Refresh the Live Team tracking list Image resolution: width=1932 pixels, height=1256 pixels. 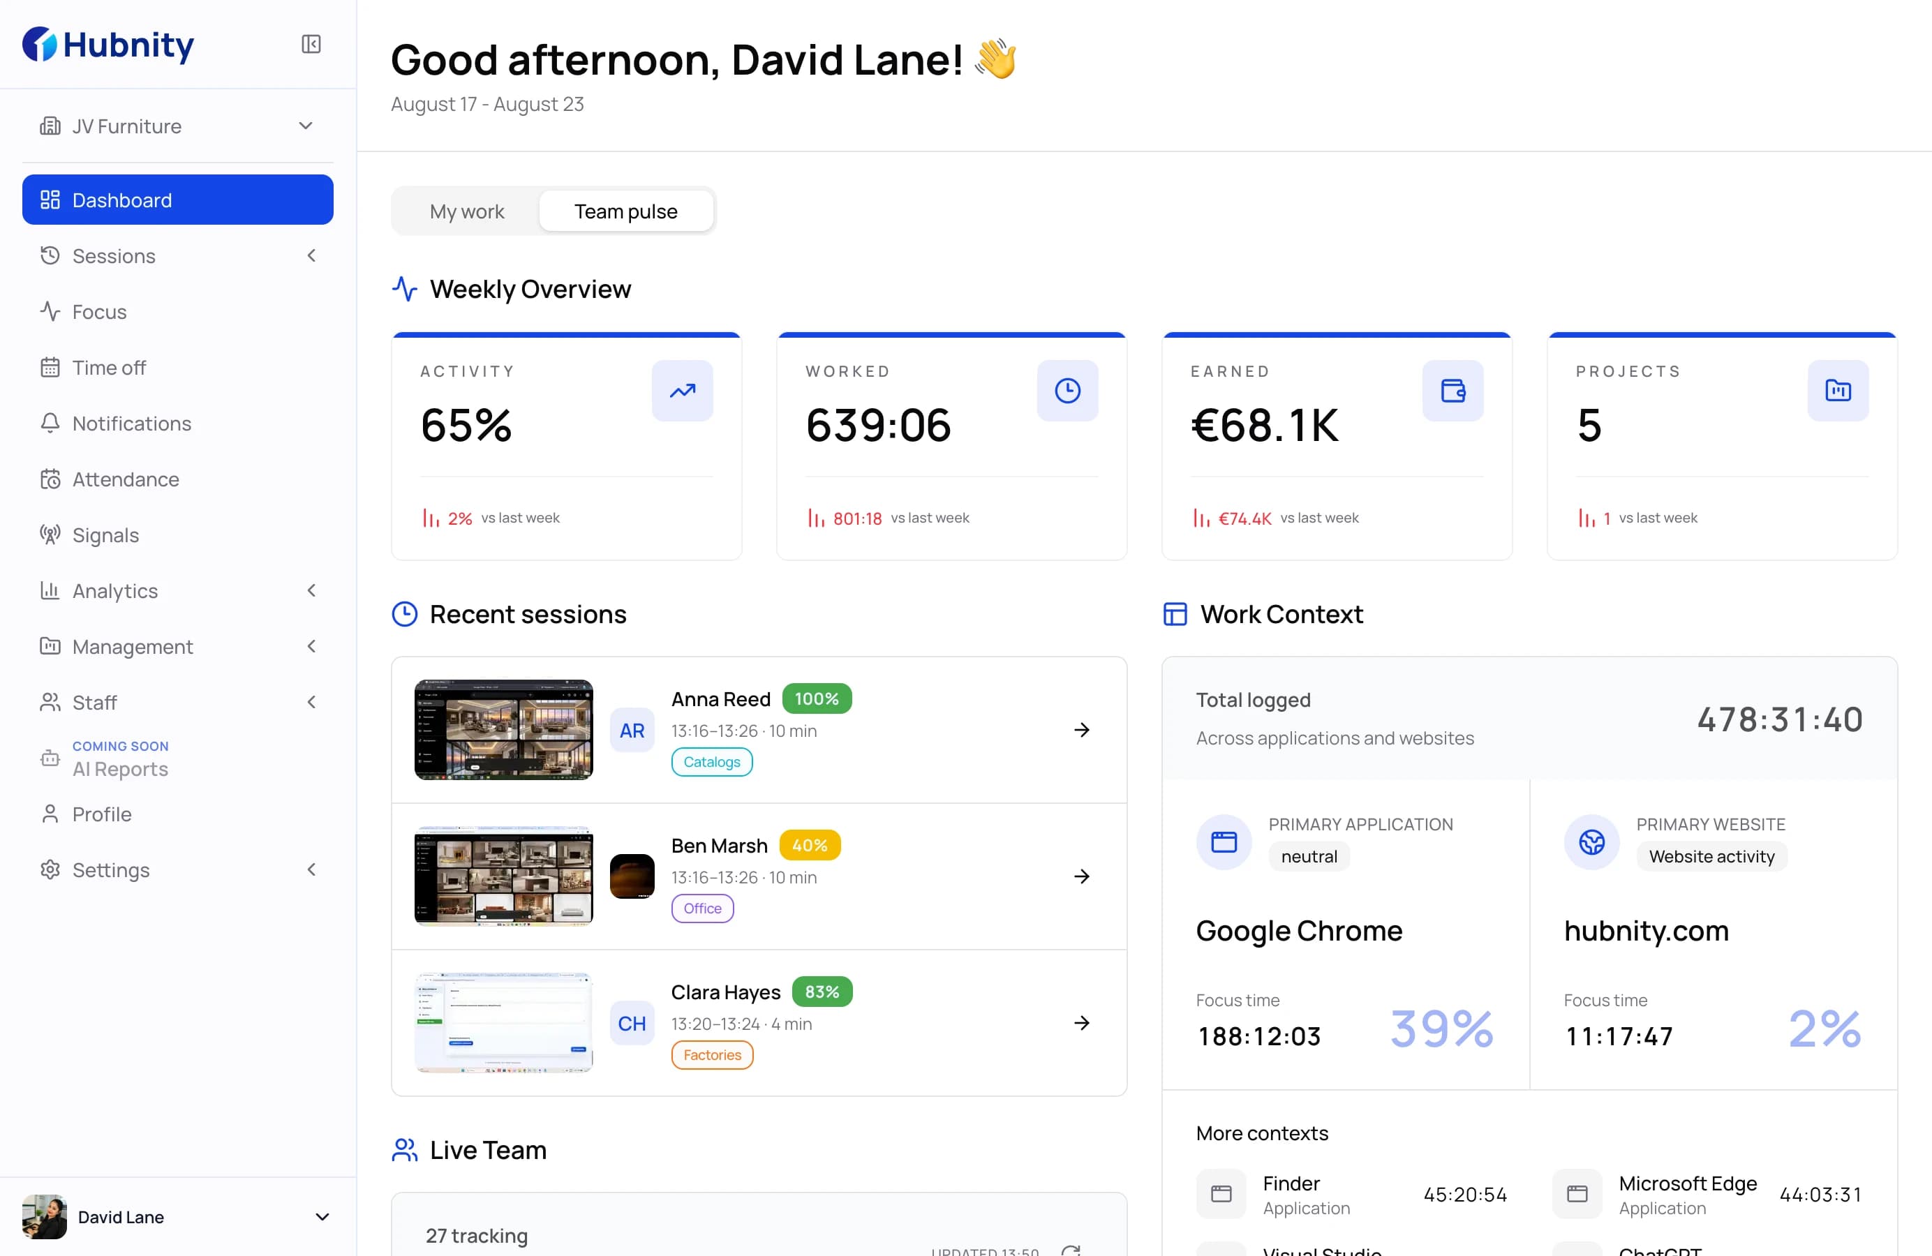(x=1071, y=1250)
